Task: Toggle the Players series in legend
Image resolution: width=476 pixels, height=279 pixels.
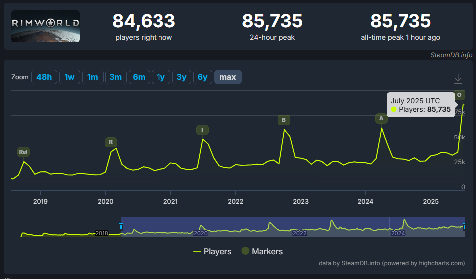Action: tap(212, 251)
